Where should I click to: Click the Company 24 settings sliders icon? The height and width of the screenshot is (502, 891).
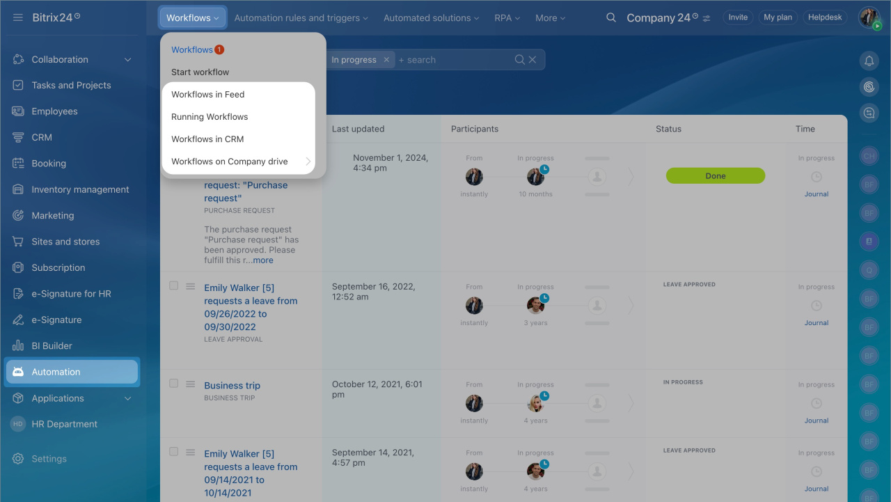coord(707,19)
